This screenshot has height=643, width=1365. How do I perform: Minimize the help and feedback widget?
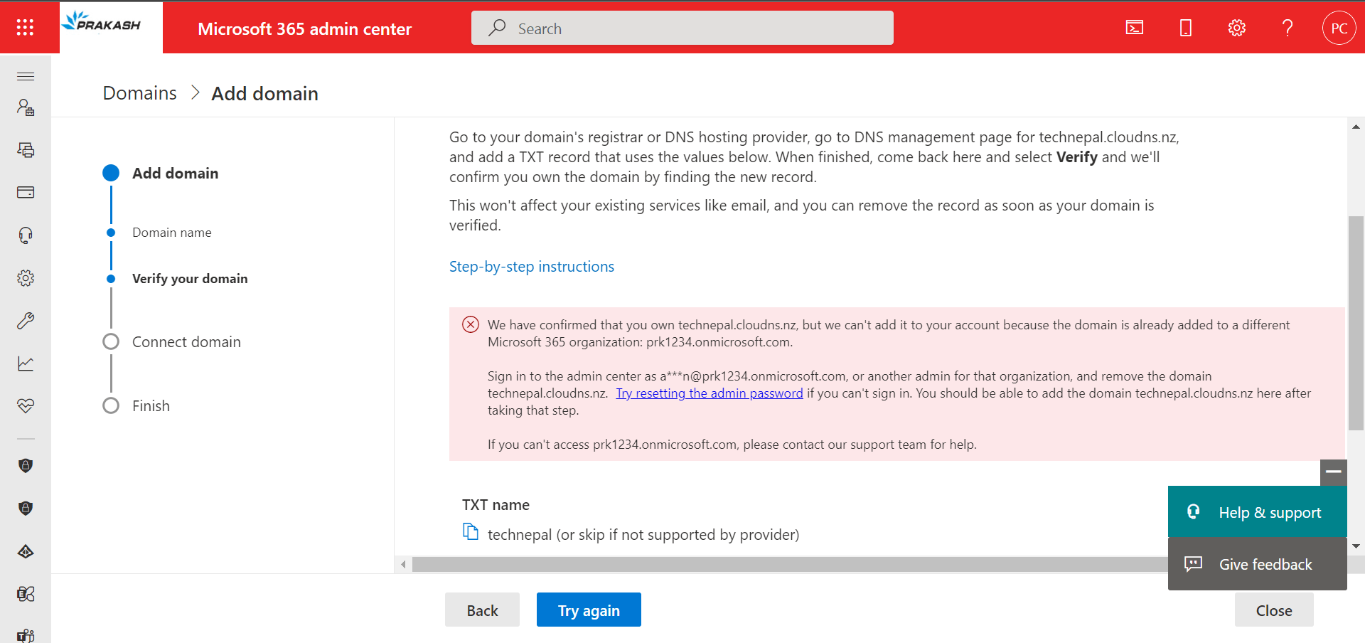coord(1334,472)
